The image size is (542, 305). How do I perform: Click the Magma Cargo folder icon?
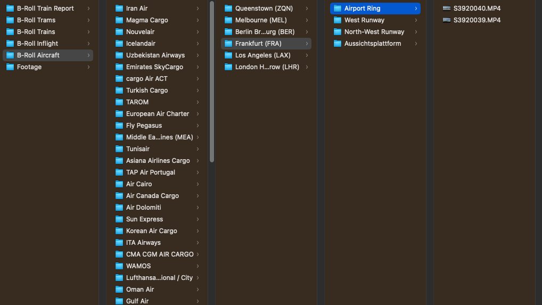pyautogui.click(x=119, y=20)
